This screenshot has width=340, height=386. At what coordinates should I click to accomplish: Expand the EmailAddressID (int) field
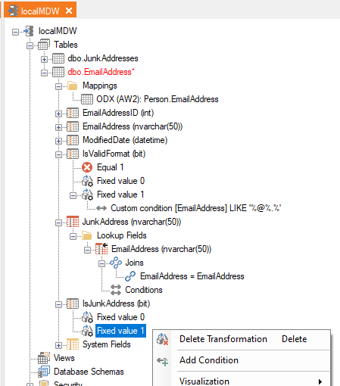click(x=58, y=114)
